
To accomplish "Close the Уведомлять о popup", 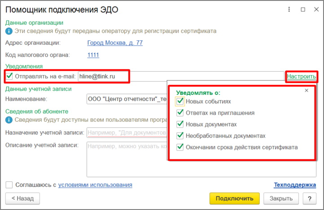I will pyautogui.click(x=306, y=90).
